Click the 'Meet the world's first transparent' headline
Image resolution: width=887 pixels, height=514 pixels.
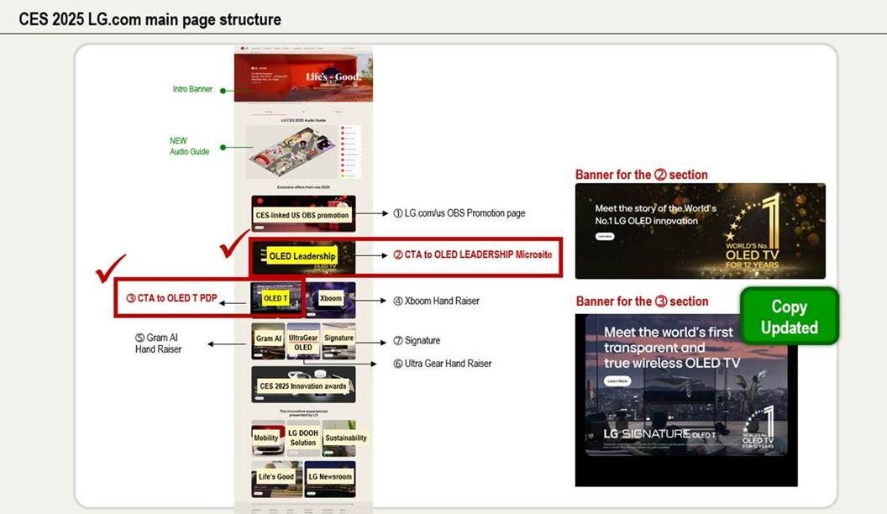(x=671, y=347)
